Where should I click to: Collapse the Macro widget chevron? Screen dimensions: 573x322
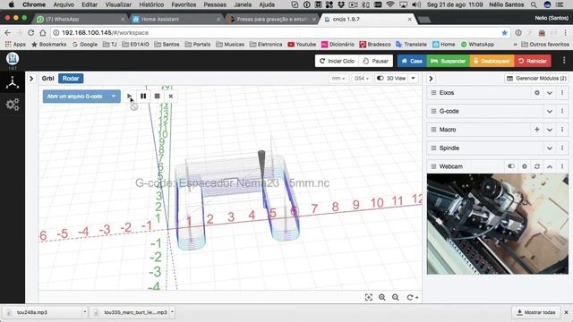pyautogui.click(x=550, y=130)
